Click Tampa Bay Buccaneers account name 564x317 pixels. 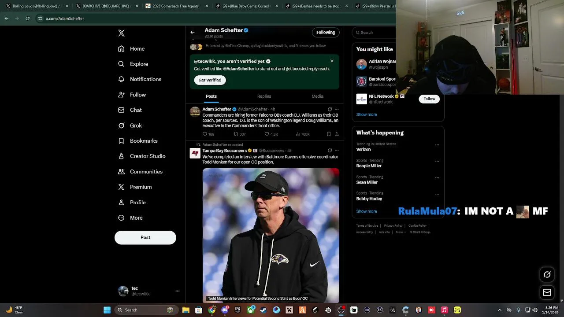tap(224, 151)
